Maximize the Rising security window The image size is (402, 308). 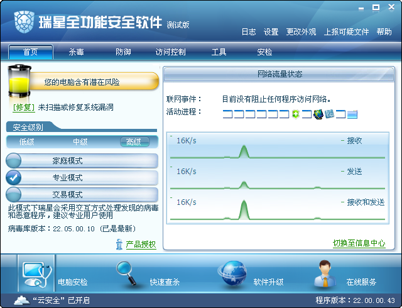point(376,8)
